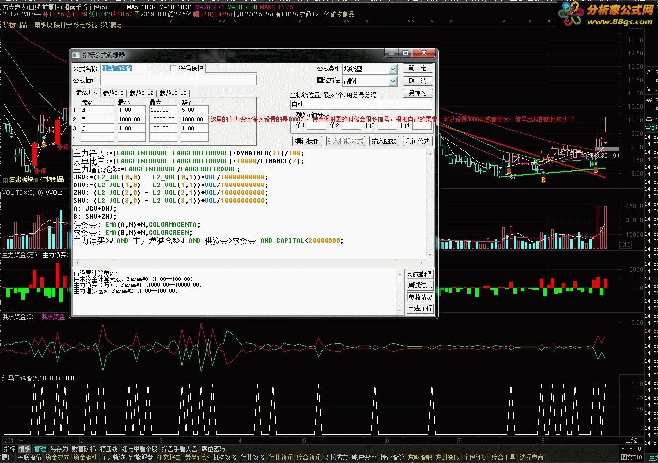Screen dimensions: 658x463
Task: Switch to the 参数5-8 tab
Action: pos(113,93)
